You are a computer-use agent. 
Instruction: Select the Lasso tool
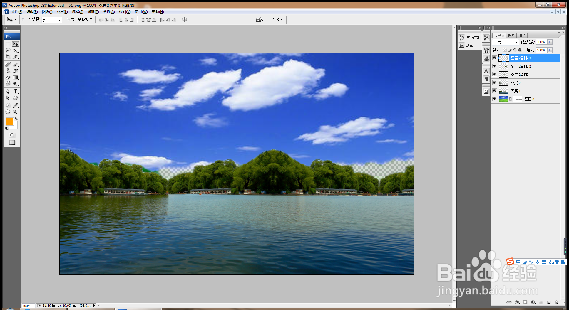point(8,50)
